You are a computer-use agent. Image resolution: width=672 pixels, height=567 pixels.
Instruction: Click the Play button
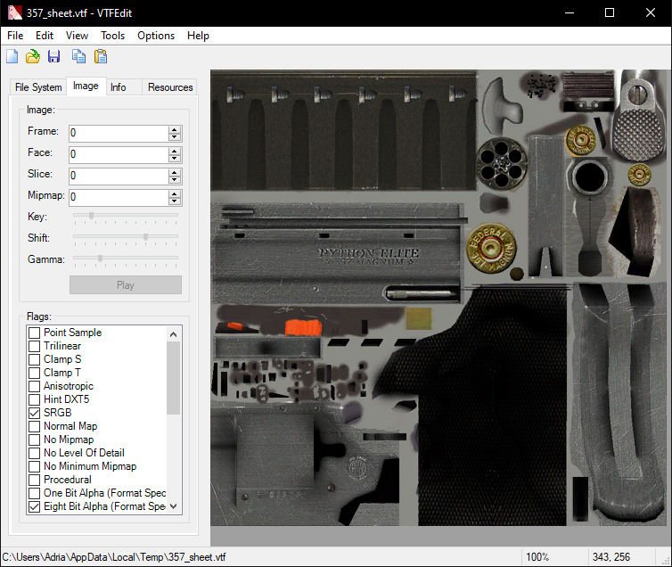(126, 285)
